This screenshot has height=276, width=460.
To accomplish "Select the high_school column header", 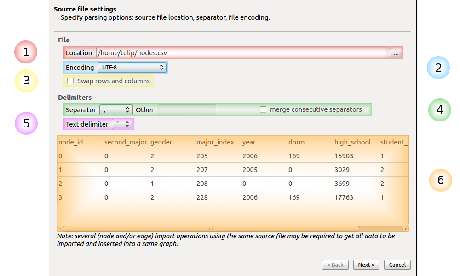I will tap(356, 142).
